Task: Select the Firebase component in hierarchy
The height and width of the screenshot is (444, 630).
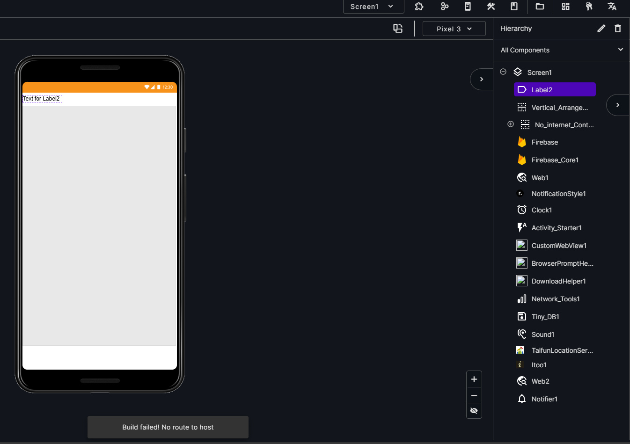Action: (544, 142)
